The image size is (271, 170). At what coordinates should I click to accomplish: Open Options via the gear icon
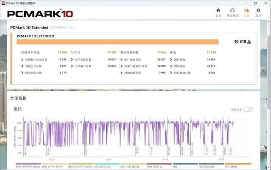pyautogui.click(x=258, y=12)
